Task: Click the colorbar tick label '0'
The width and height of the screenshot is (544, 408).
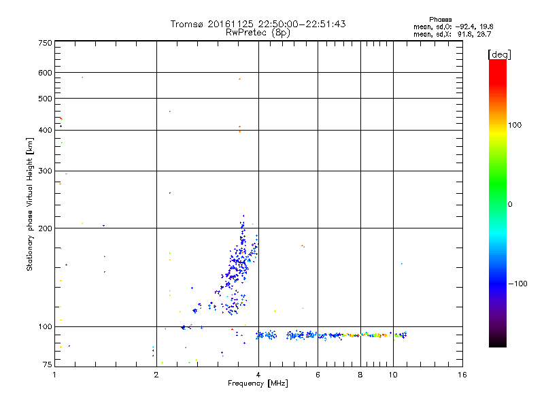Action: click(510, 205)
